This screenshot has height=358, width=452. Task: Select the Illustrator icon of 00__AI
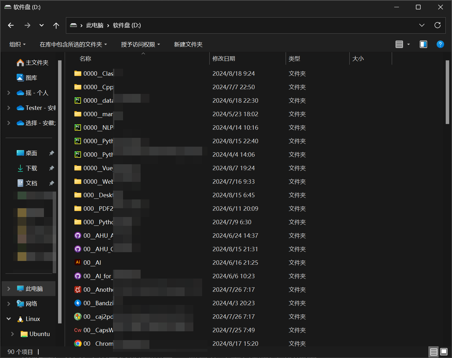78,263
